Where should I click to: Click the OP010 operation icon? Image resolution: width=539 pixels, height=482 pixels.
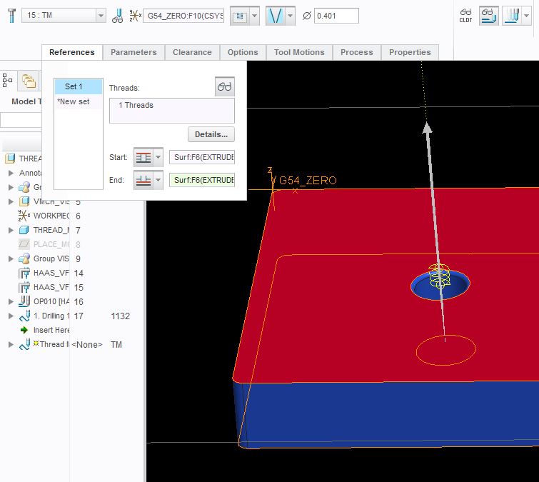(x=24, y=301)
